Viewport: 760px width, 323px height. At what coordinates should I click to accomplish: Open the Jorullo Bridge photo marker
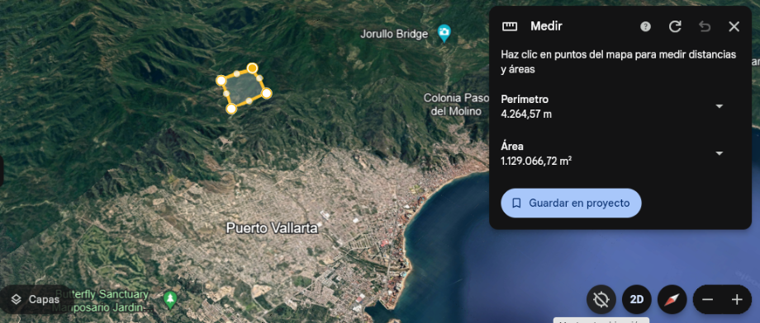[x=444, y=33]
